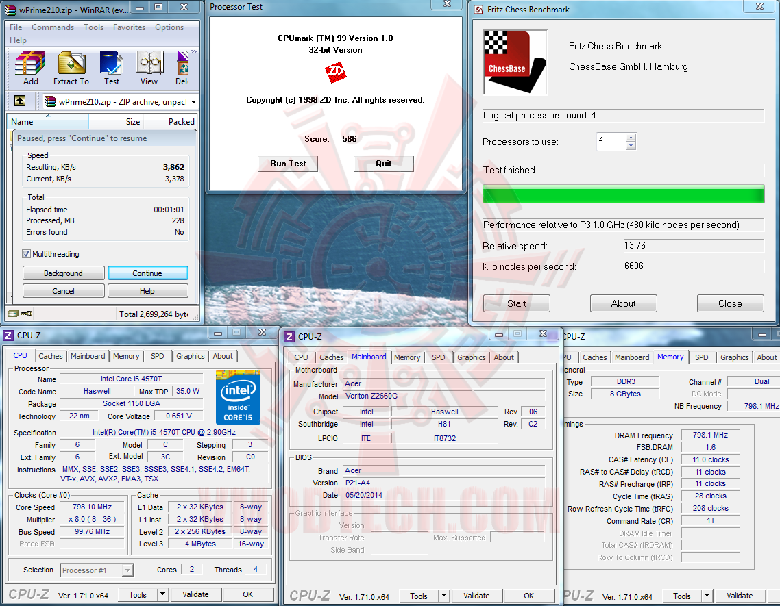The height and width of the screenshot is (606, 780).
Task: Click Start in Fritz Chess Benchmark
Action: coord(516,303)
